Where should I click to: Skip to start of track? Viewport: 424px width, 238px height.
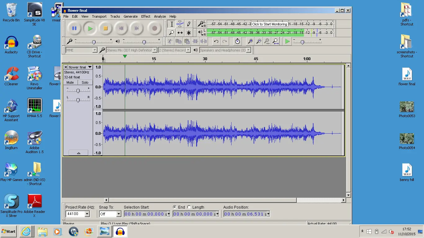click(121, 29)
